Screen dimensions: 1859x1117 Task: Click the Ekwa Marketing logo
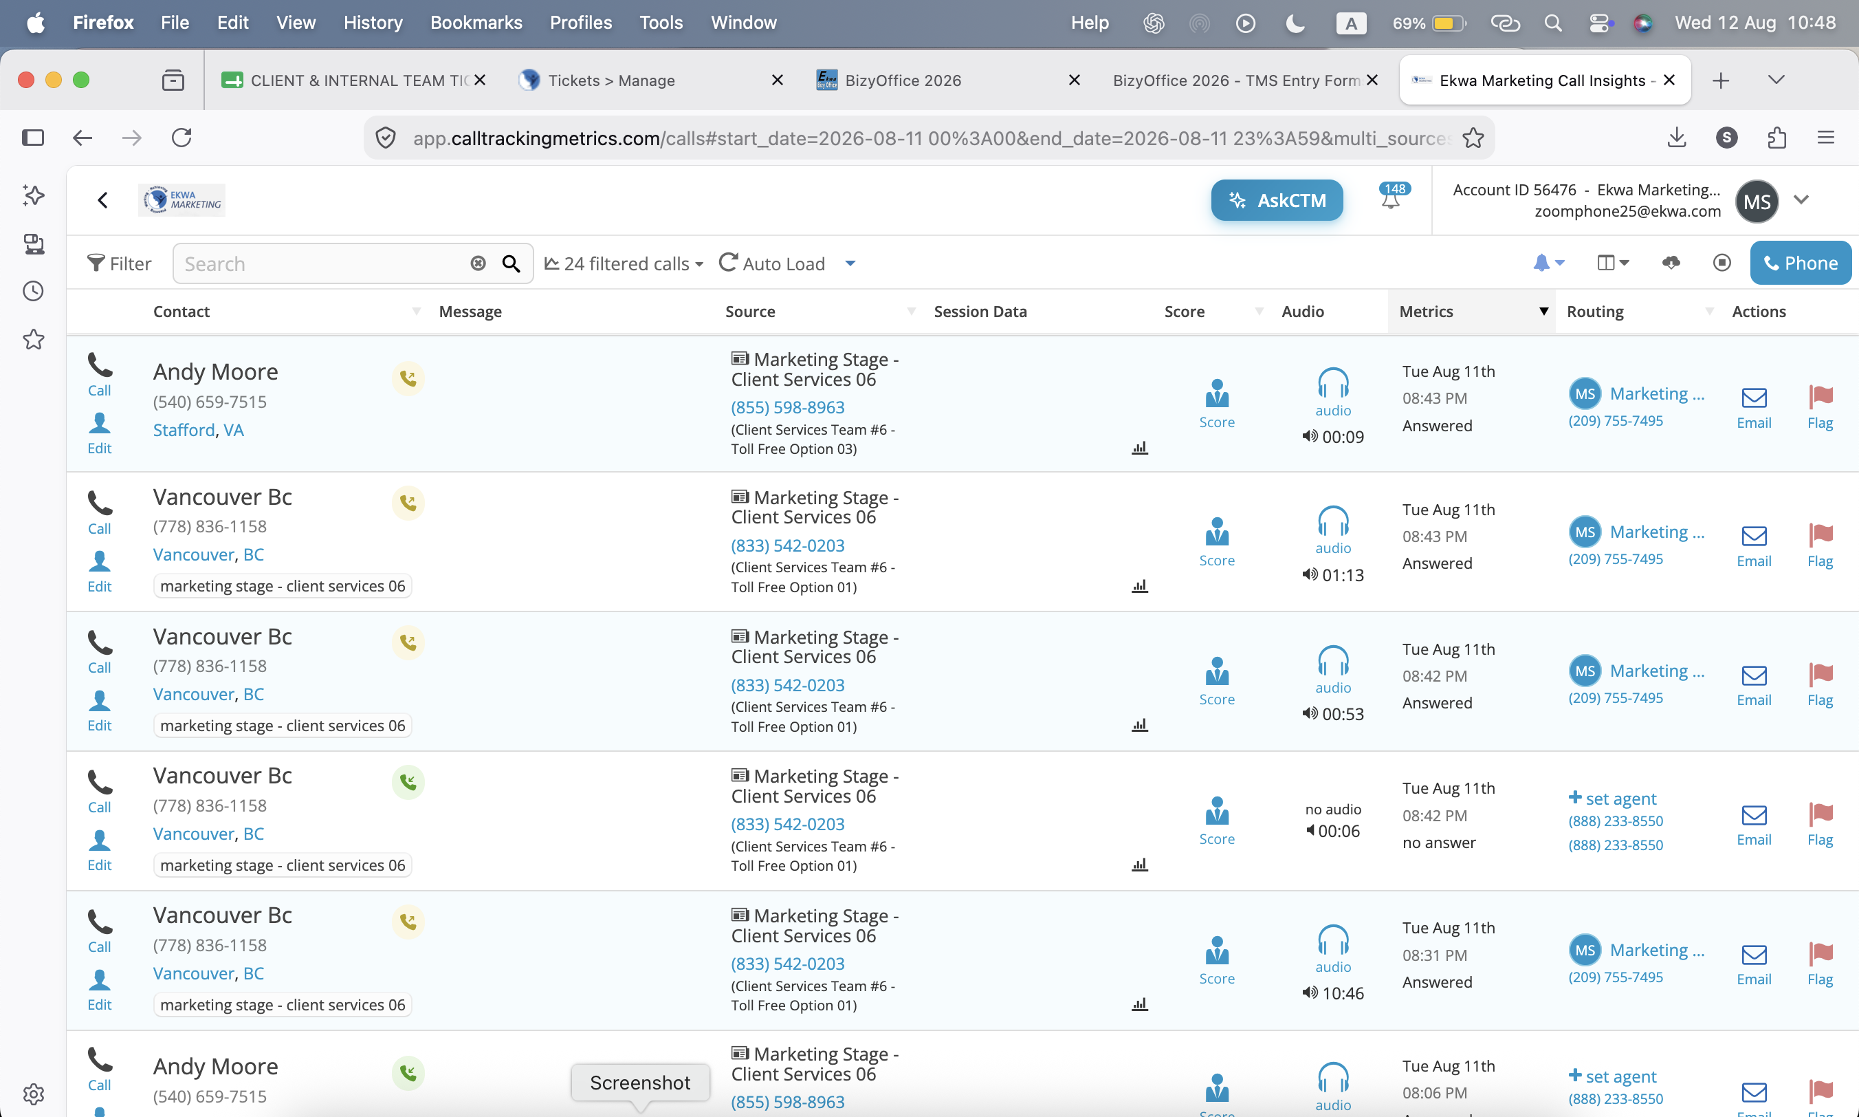click(182, 200)
